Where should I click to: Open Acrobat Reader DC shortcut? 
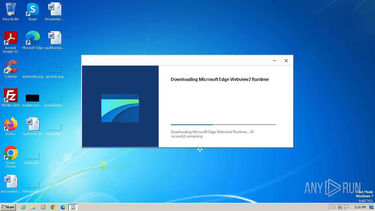11,42
